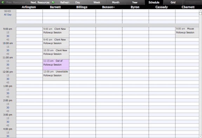The width and height of the screenshot is (202, 138).
Task: Click the Next. Resources label
Action: click(40, 2)
